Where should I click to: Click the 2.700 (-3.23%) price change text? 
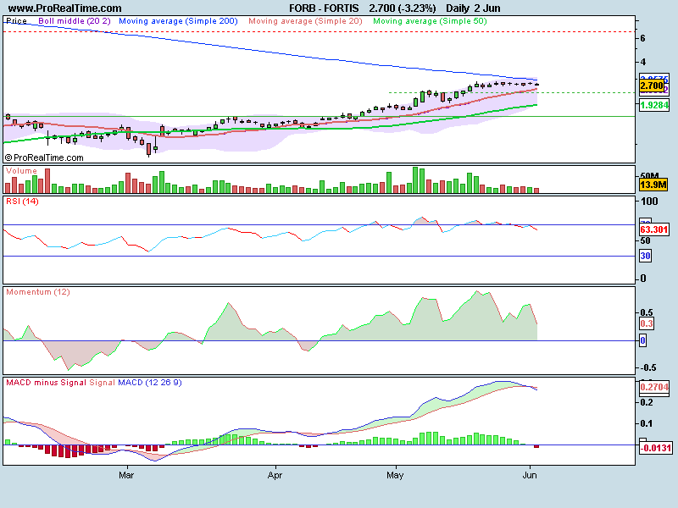[x=402, y=8]
